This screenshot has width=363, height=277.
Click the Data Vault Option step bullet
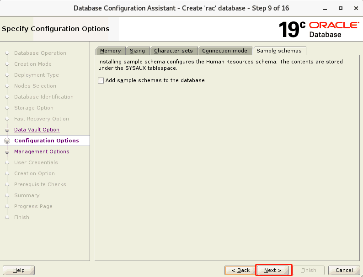click(7, 130)
